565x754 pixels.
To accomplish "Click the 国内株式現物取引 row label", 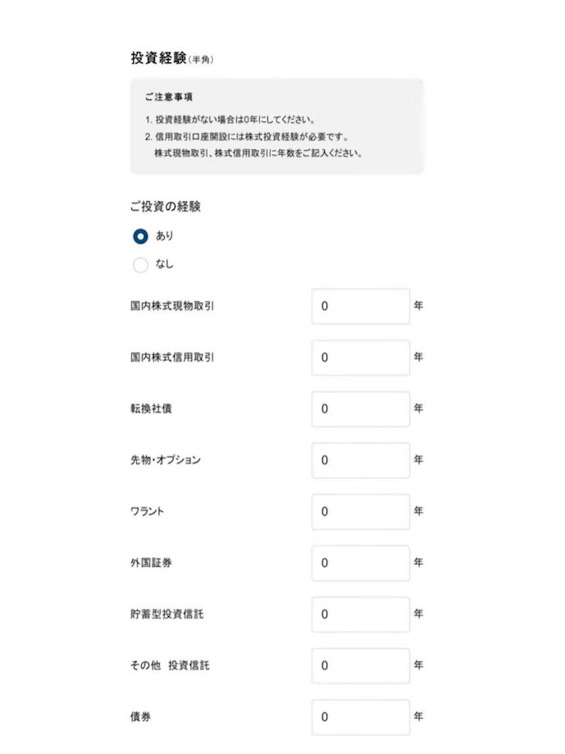I will 172,306.
